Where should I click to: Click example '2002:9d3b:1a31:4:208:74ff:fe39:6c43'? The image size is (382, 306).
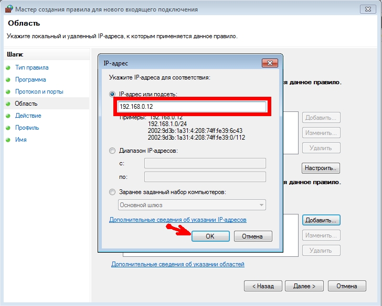coord(195,131)
